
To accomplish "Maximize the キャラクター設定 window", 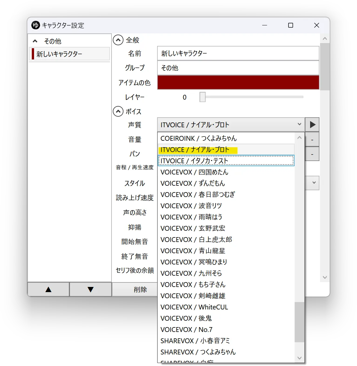I will pos(290,25).
